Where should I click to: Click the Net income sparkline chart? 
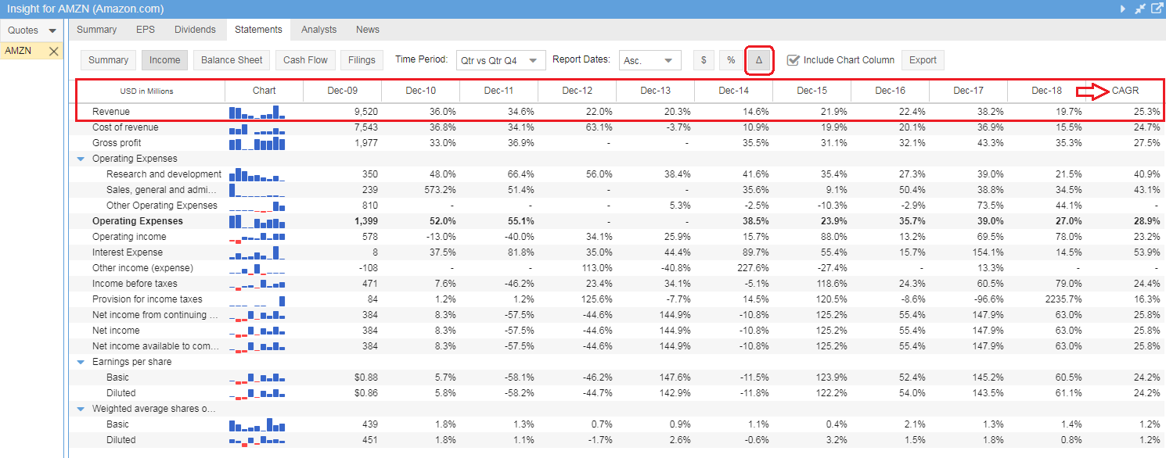pos(257,331)
